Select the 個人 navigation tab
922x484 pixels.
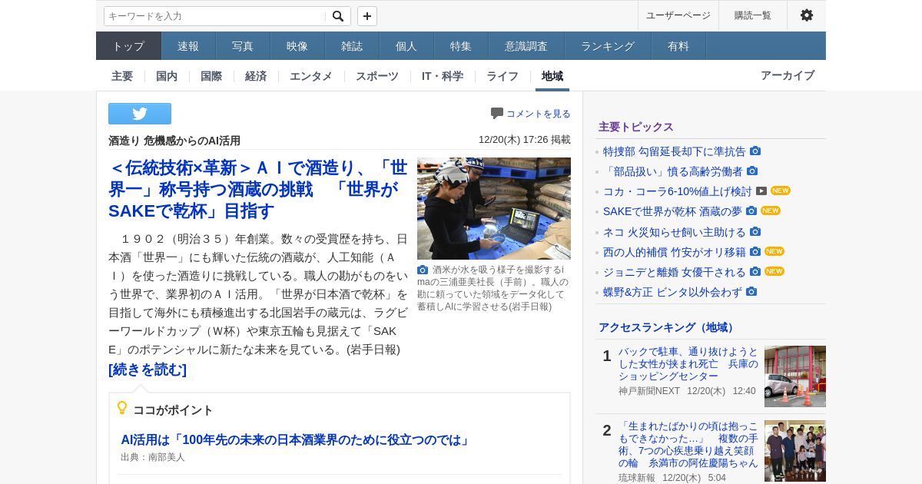click(x=406, y=46)
